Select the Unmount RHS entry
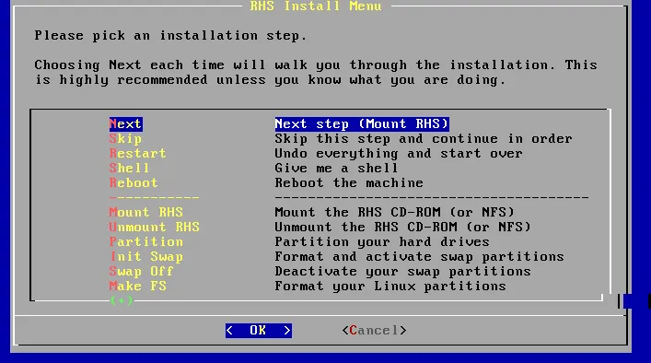 155,227
